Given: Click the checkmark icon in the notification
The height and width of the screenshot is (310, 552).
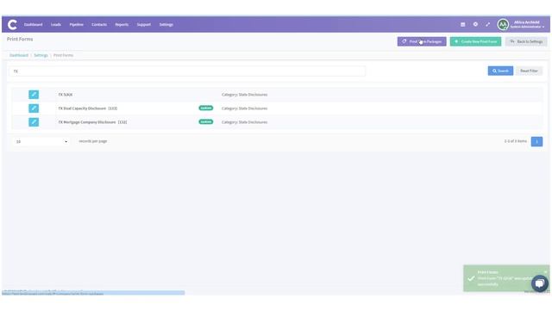Looking at the screenshot, I should 471,278.
